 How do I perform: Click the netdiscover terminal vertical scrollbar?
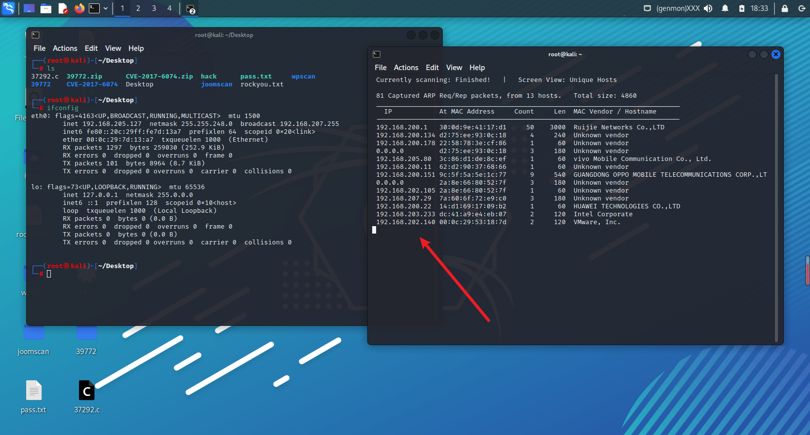(776, 207)
